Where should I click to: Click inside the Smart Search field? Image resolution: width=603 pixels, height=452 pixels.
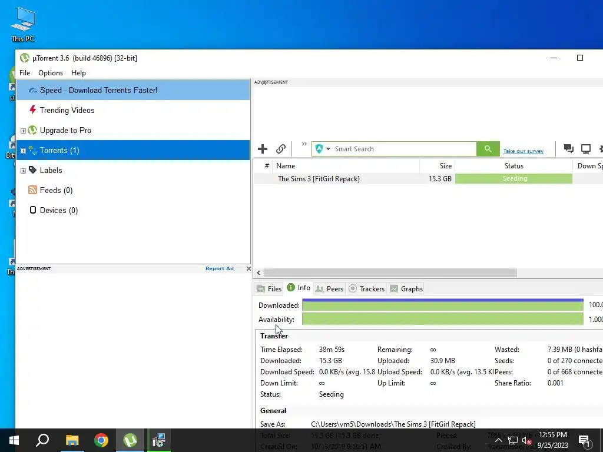(404, 149)
